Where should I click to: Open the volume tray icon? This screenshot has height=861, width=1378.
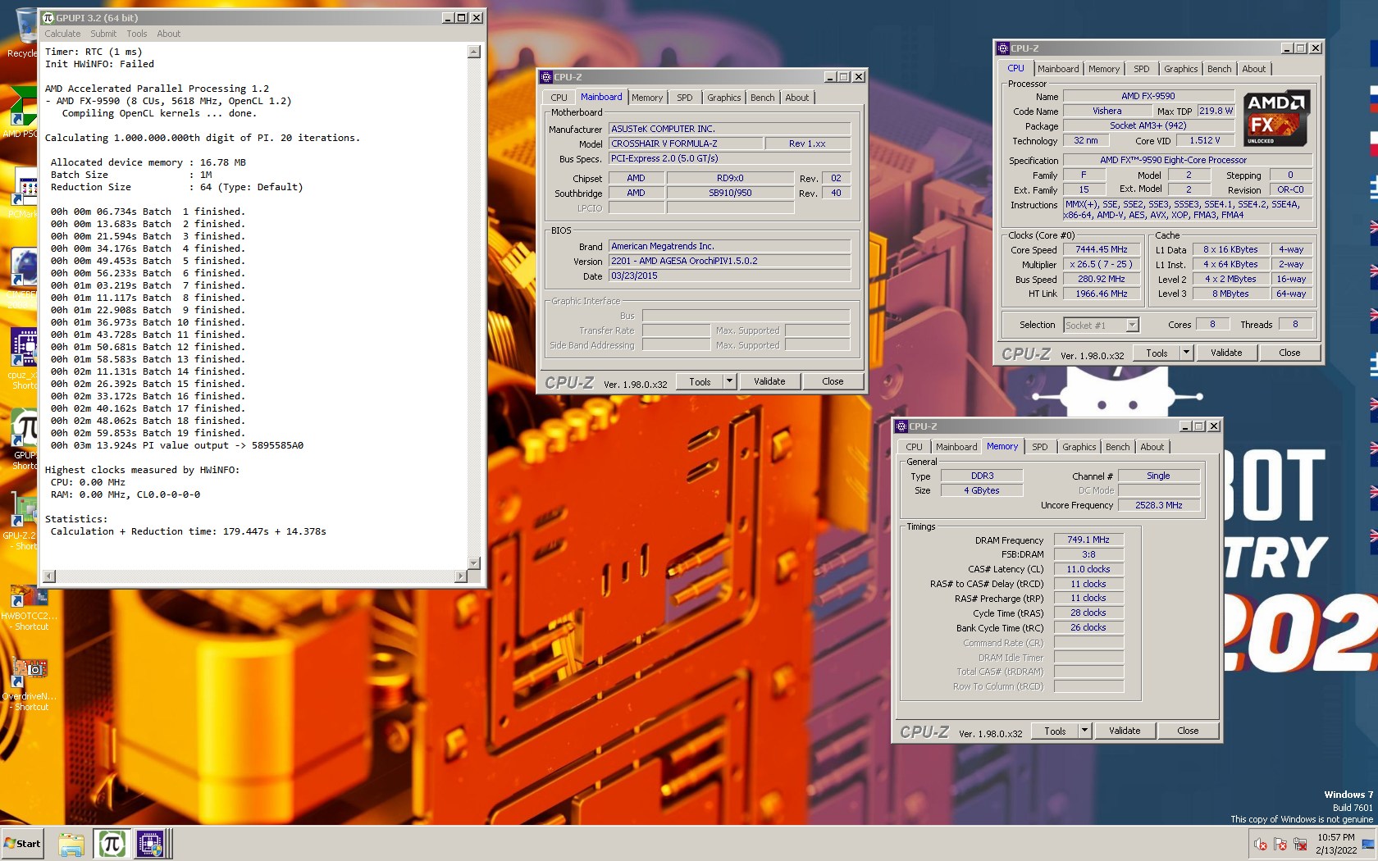(x=1261, y=844)
